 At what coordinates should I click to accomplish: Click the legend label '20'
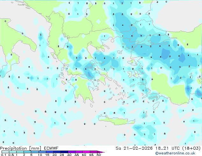[x=54, y=155]
